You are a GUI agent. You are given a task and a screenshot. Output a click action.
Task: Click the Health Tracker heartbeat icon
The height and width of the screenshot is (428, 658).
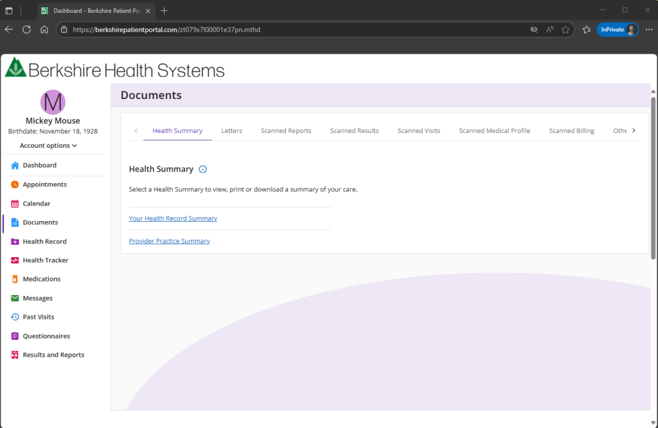15,260
